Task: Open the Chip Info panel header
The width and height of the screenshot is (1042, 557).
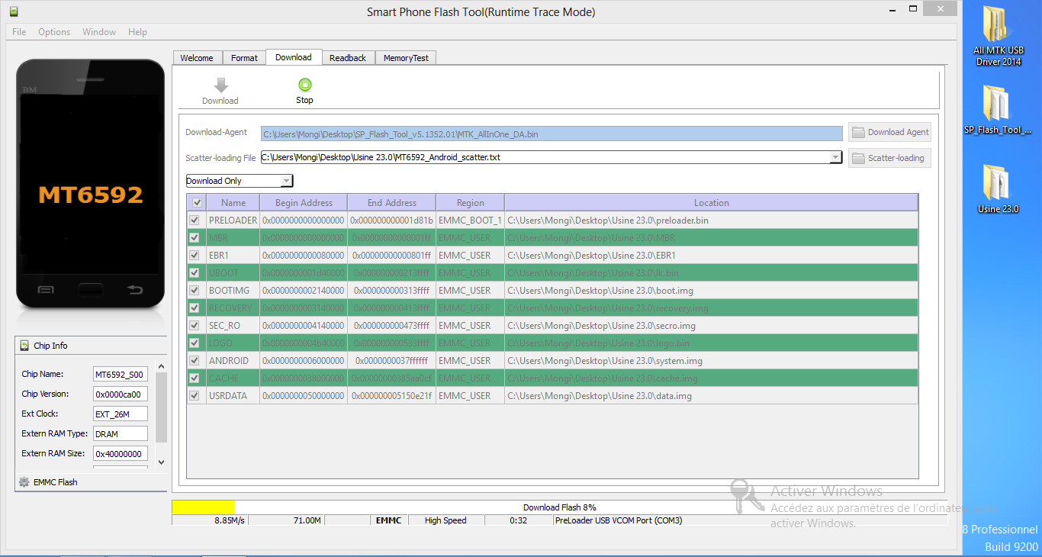Action: coord(91,346)
